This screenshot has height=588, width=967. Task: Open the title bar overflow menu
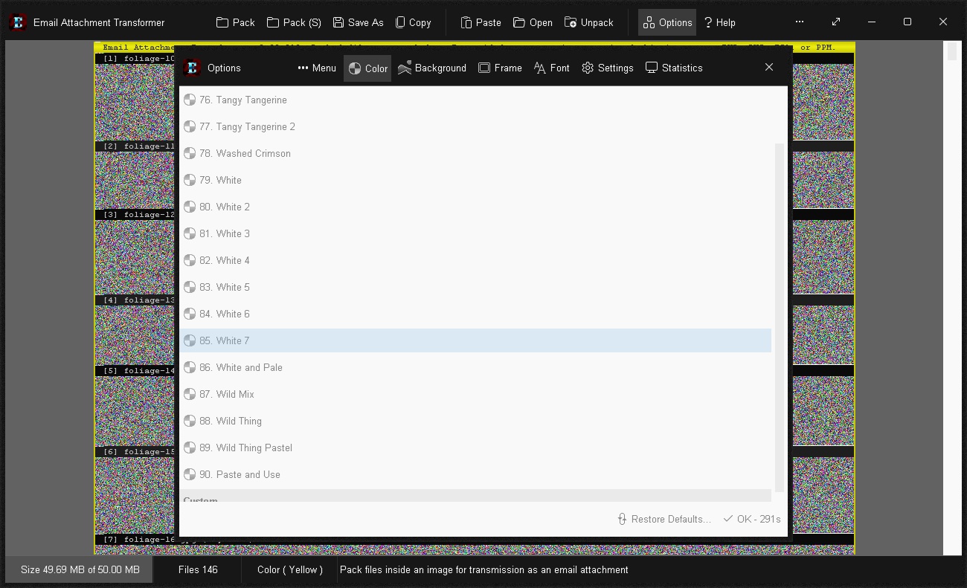(800, 22)
